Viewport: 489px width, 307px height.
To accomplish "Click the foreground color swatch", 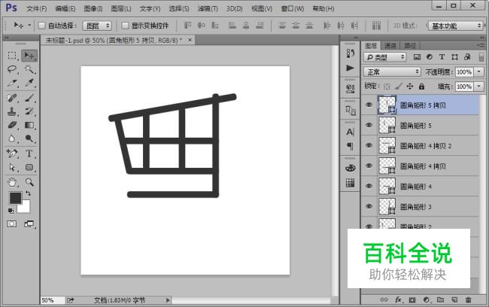I will (x=15, y=198).
